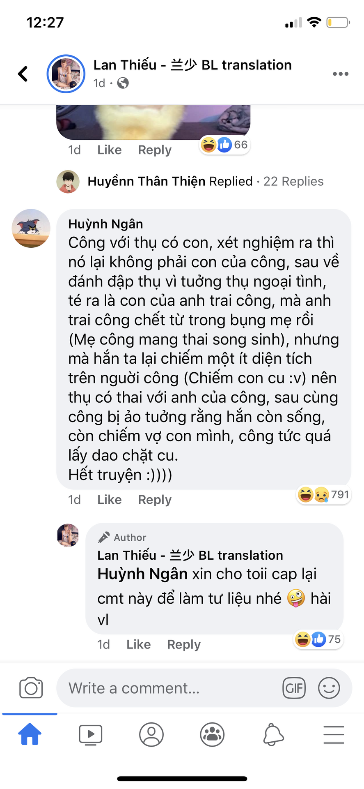Image resolution: width=364 pixels, height=789 pixels.
Task: Open the Groups tab
Action: click(212, 735)
